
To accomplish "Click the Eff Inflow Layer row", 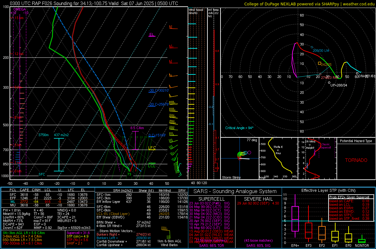I will [142, 202].
